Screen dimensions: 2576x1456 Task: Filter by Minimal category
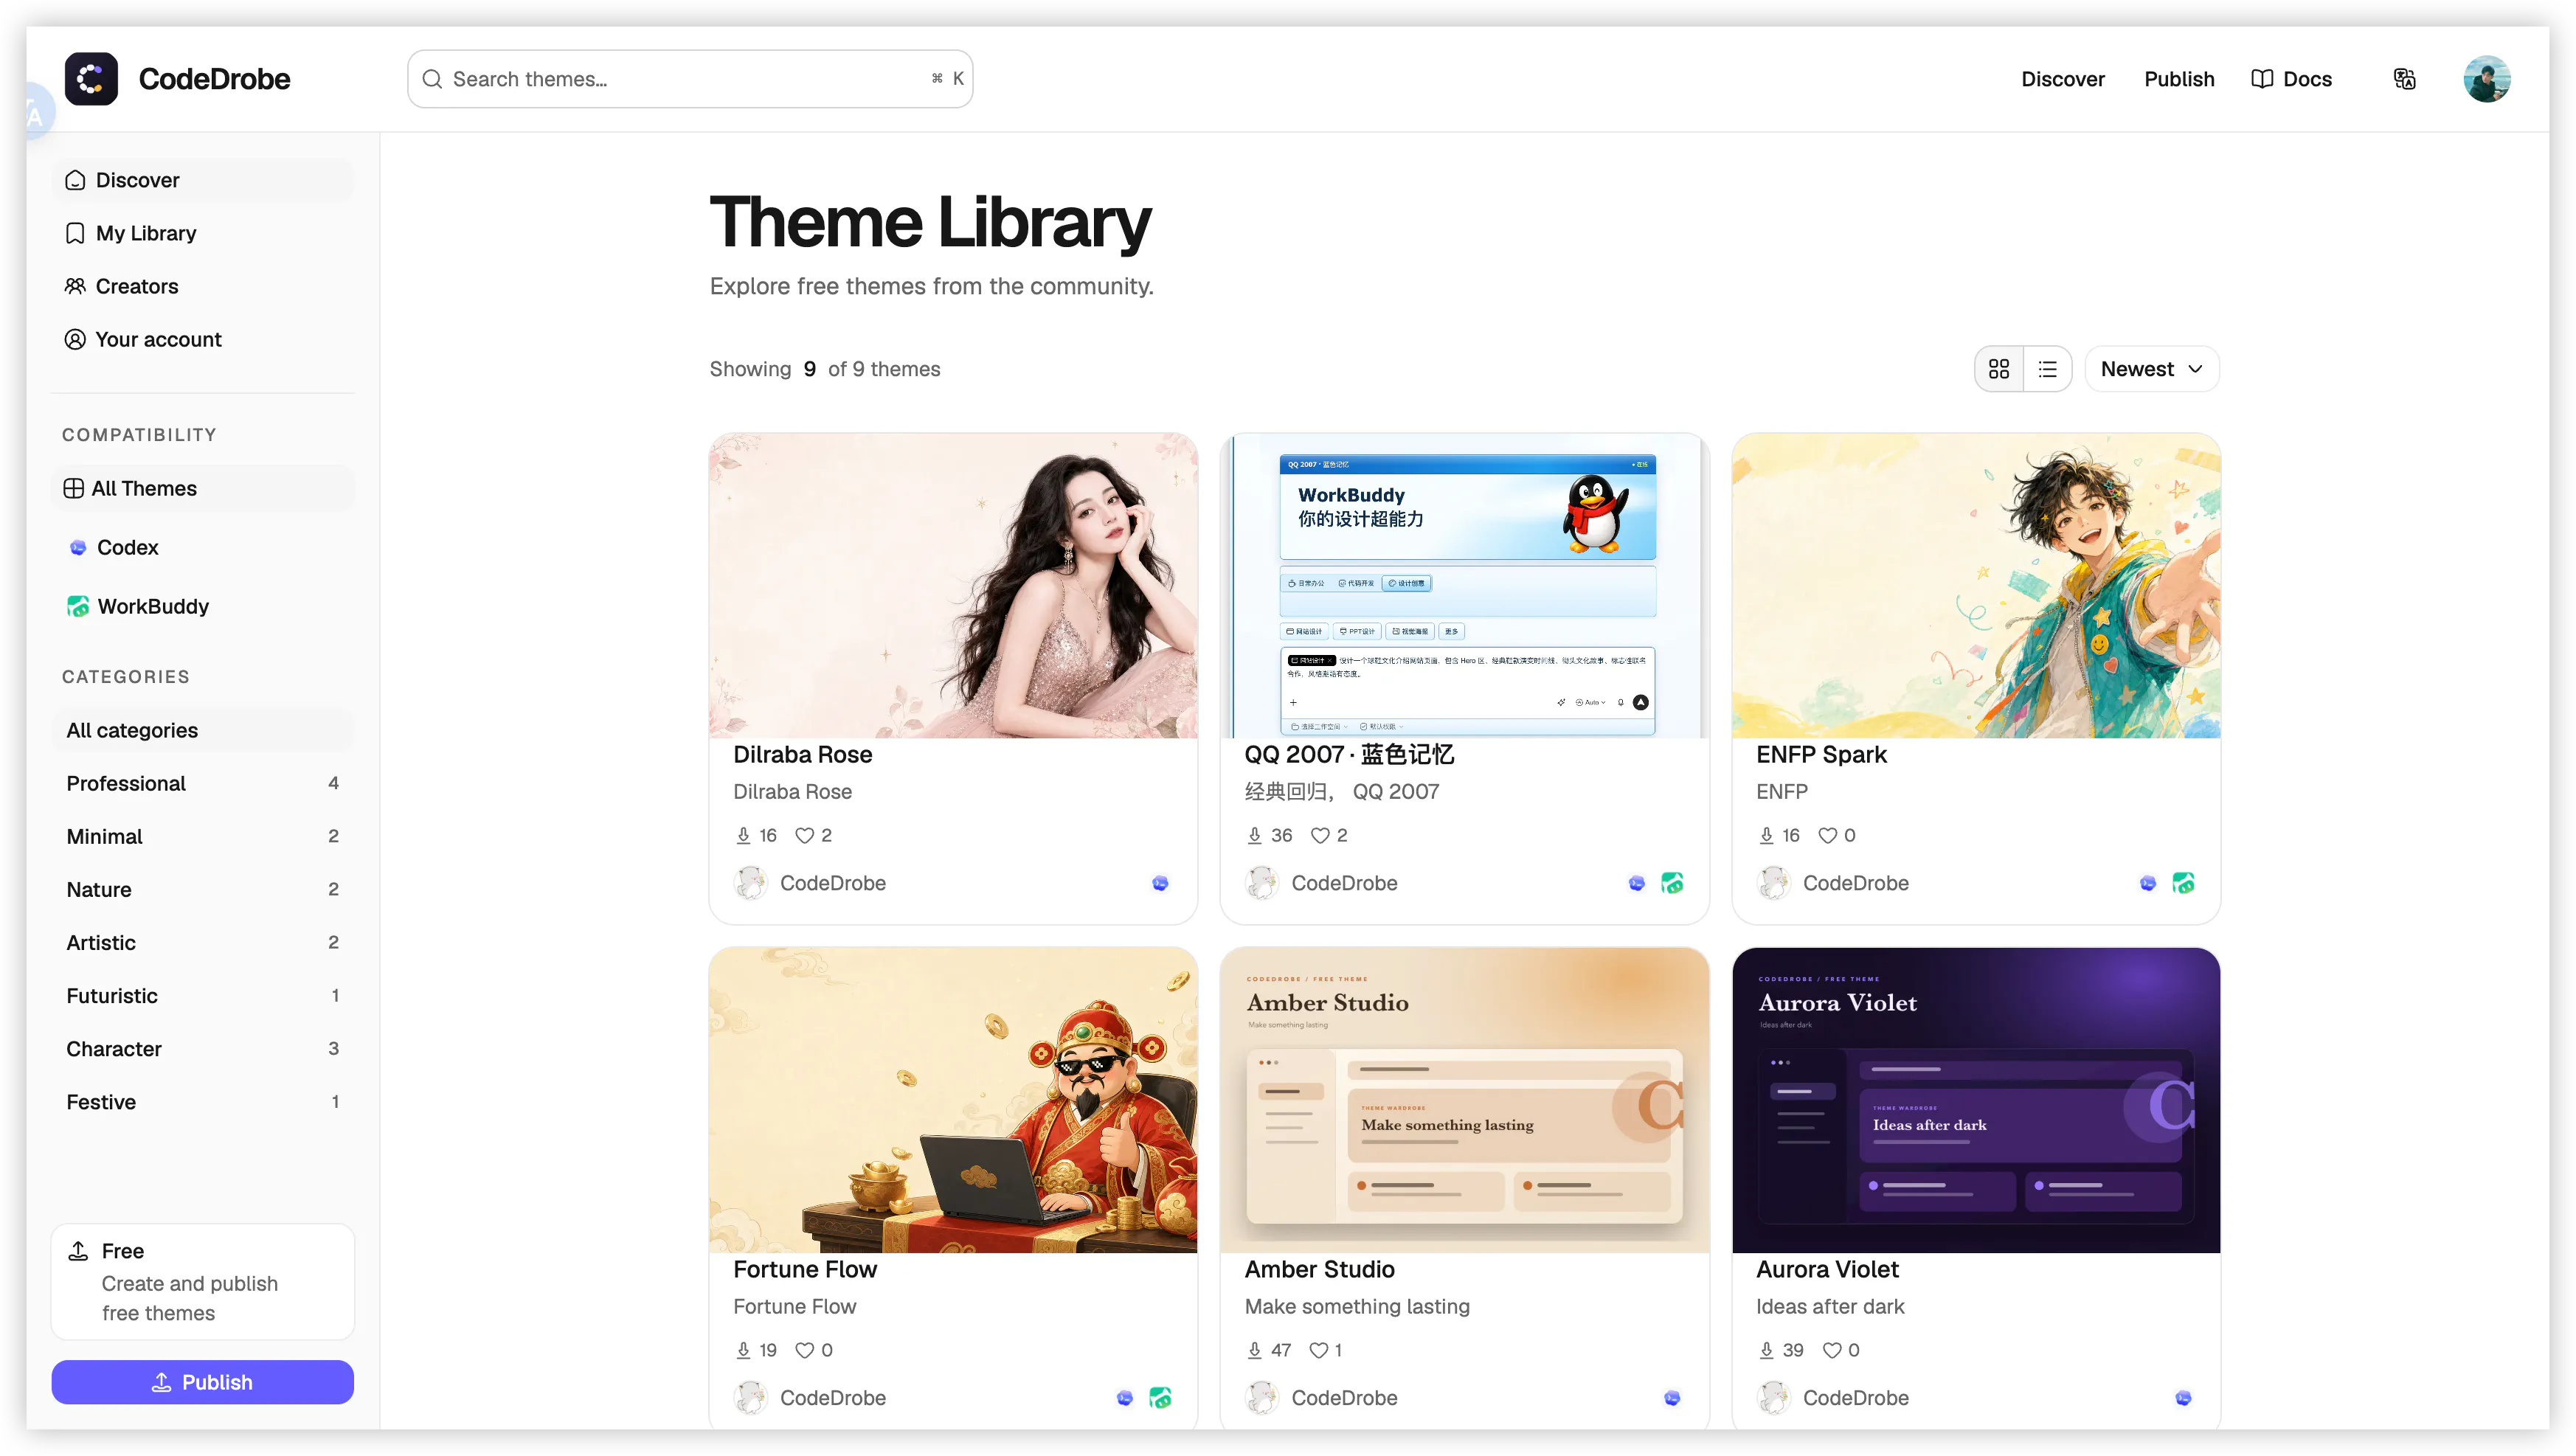(202, 836)
